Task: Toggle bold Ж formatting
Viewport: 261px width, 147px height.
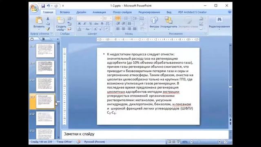Action: coord(80,24)
